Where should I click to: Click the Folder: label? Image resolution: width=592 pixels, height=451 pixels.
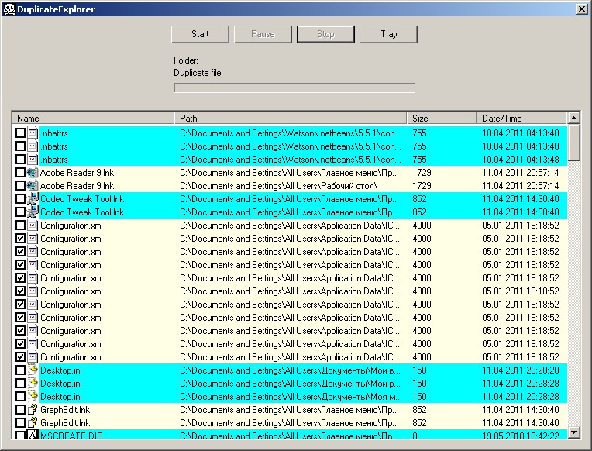coord(186,60)
